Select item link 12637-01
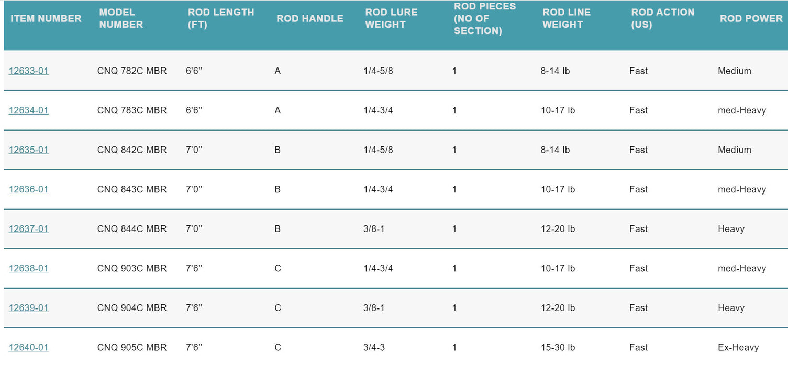788x366 pixels. (x=29, y=229)
